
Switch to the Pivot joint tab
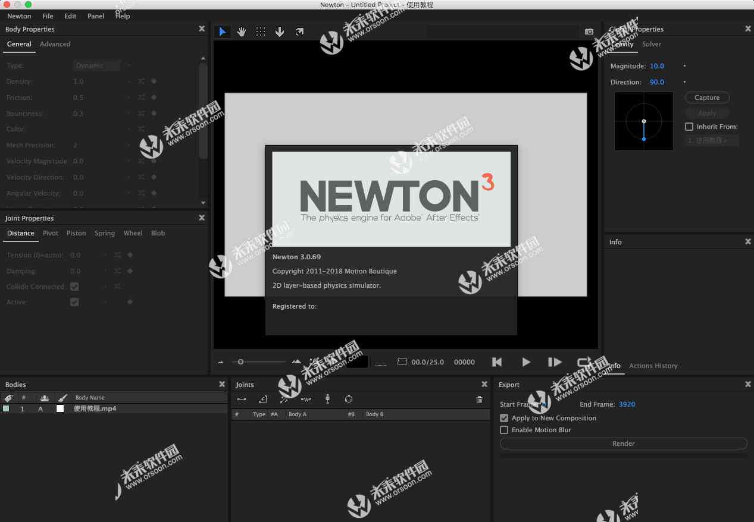click(51, 233)
